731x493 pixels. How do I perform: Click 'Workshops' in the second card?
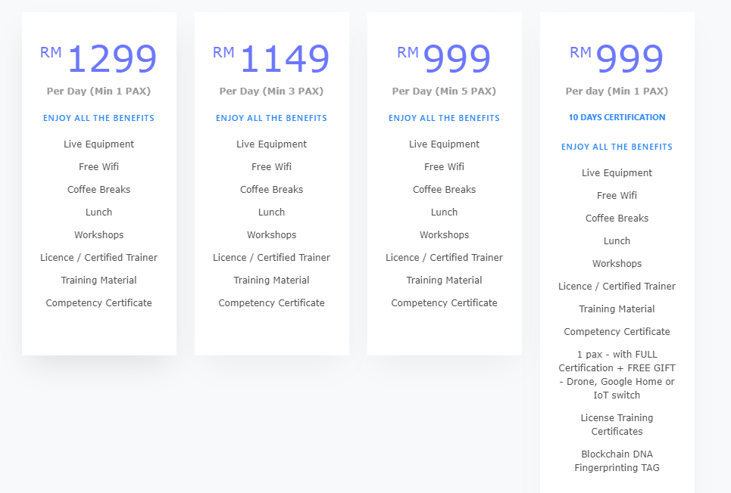(x=271, y=235)
